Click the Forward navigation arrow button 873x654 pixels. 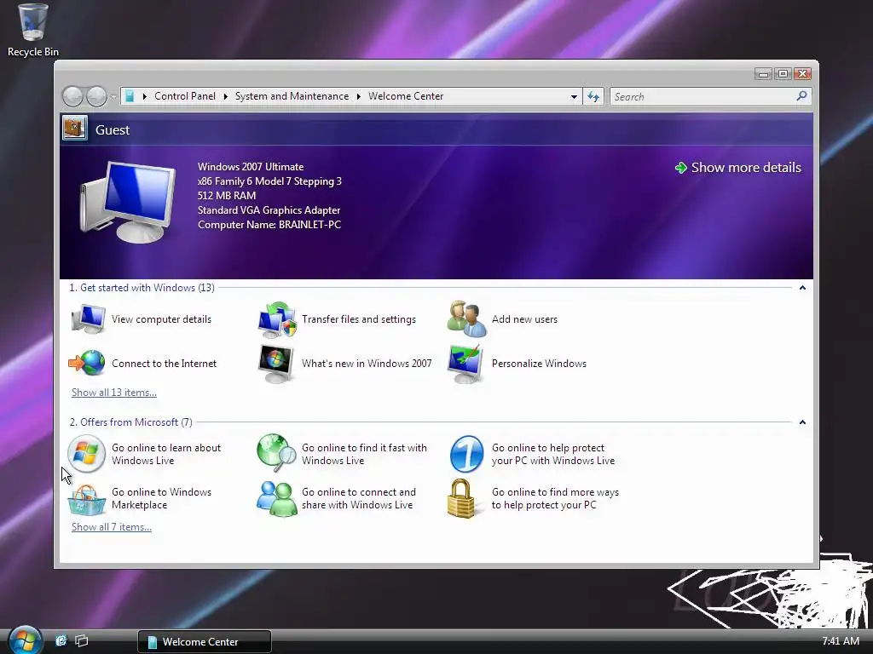click(96, 96)
